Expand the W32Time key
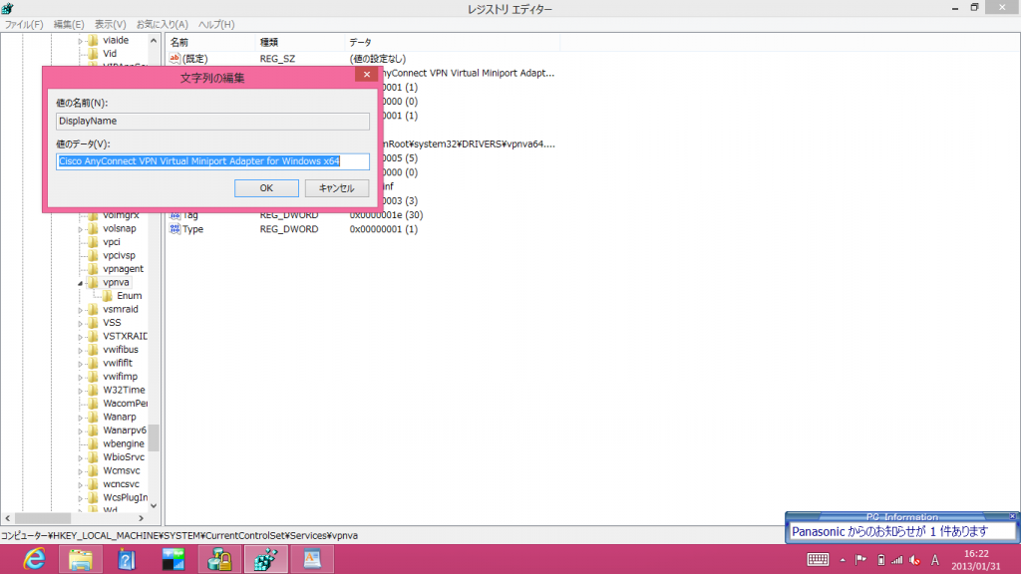This screenshot has height=574, width=1021. click(80, 391)
